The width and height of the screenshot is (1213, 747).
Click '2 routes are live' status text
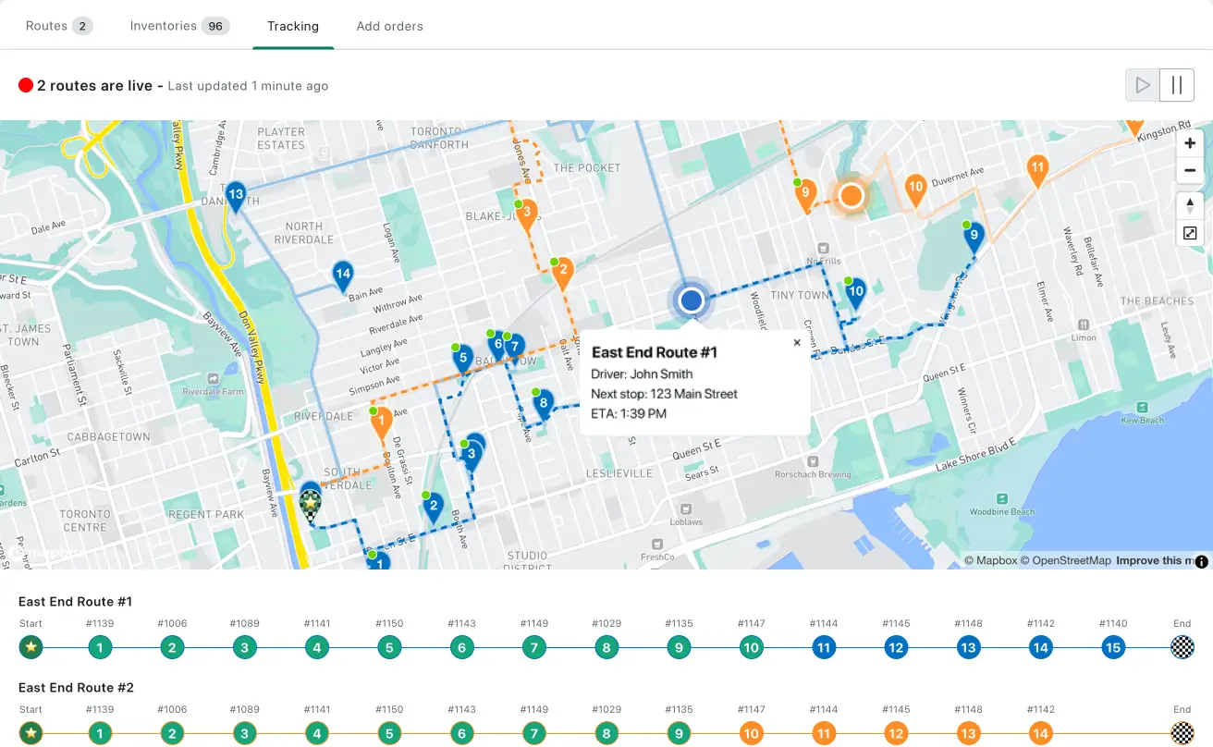coord(94,85)
